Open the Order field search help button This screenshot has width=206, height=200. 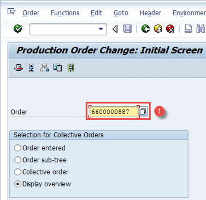143,111
